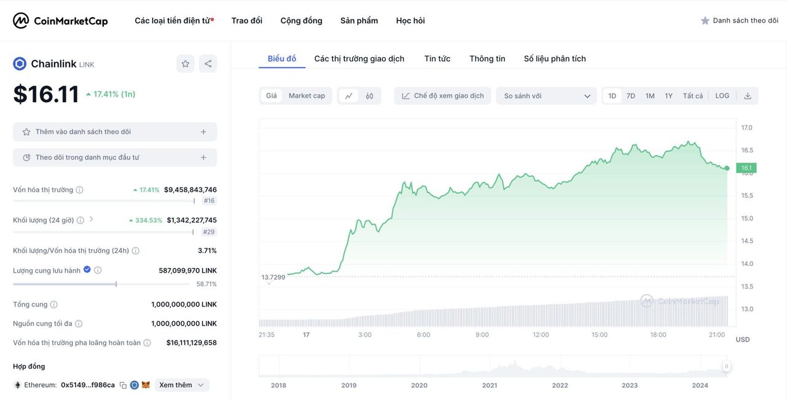The width and height of the screenshot is (787, 400).
Task: Share the Chainlink page
Action: click(x=208, y=64)
